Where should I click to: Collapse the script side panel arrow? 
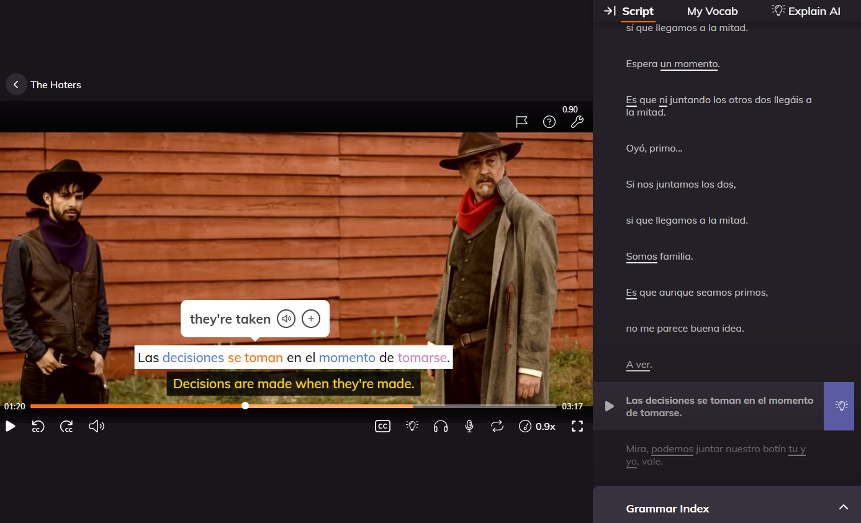[x=610, y=11]
